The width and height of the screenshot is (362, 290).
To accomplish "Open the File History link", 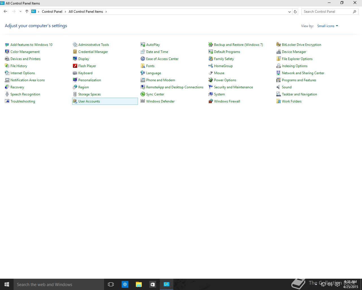I will tap(19, 66).
